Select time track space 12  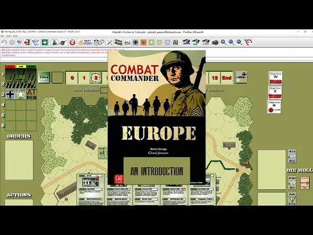[215, 78]
